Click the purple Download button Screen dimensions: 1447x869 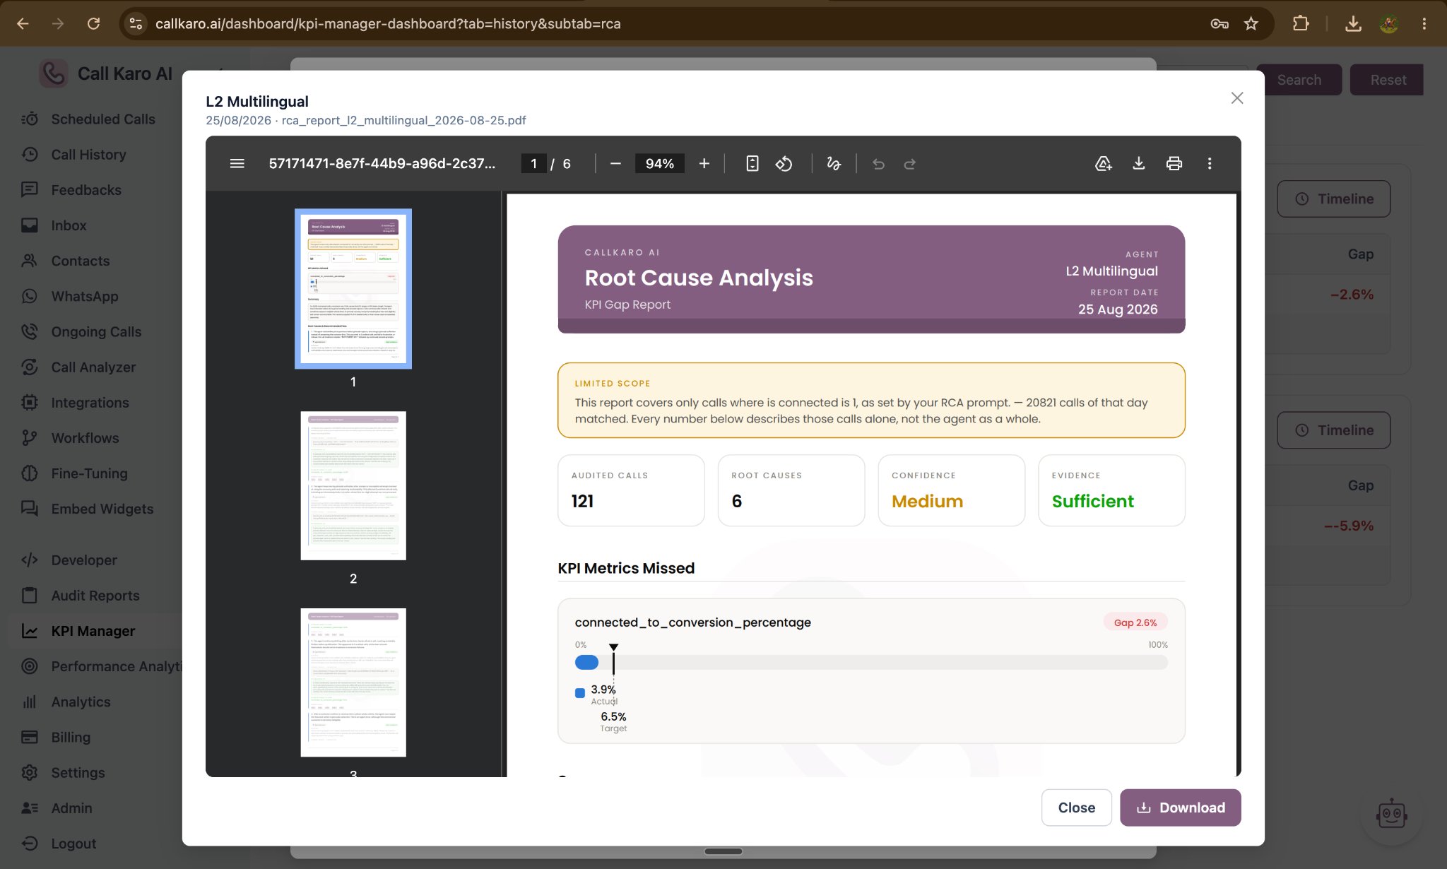point(1181,808)
